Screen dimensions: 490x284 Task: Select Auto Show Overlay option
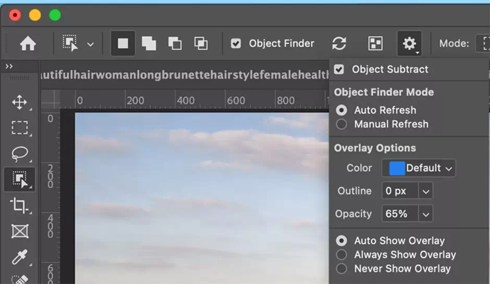point(341,241)
